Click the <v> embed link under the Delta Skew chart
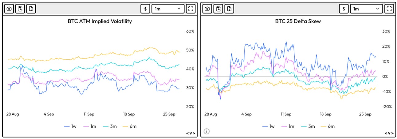Screen dimensions: 397x139 tap(389, 133)
